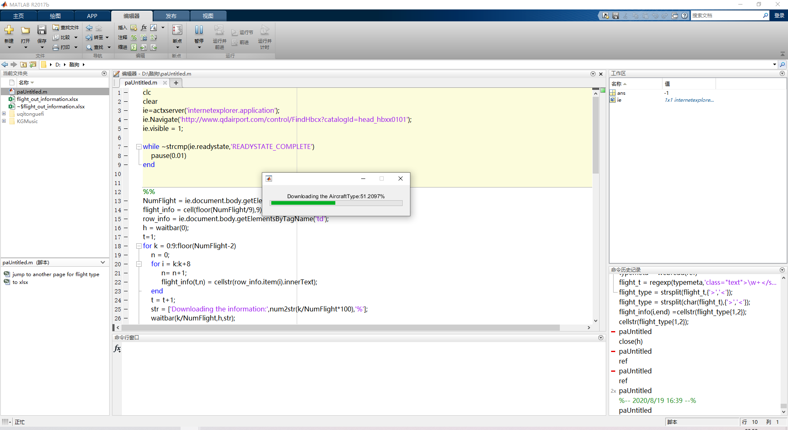This screenshot has height=430, width=788.
Task: Click the smart indent icon next to 缩进
Action: [134, 47]
